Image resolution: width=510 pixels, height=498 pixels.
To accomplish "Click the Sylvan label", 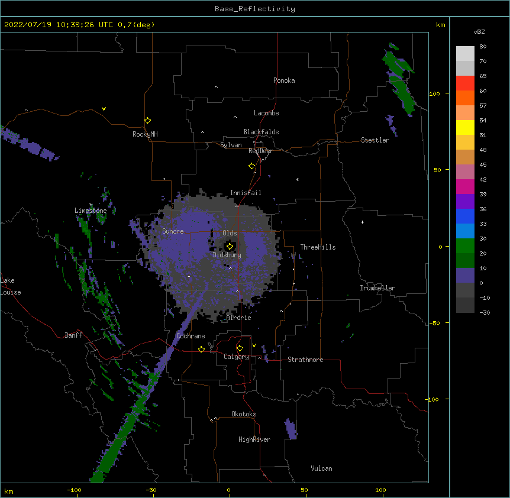I will 231,145.
